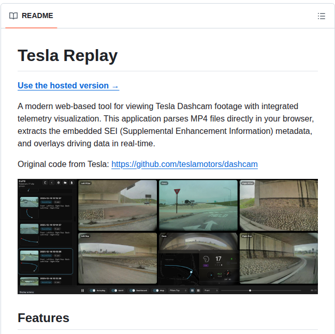This screenshot has height=334, width=335.
Task: Click the book icon beside README
Action: pos(13,16)
